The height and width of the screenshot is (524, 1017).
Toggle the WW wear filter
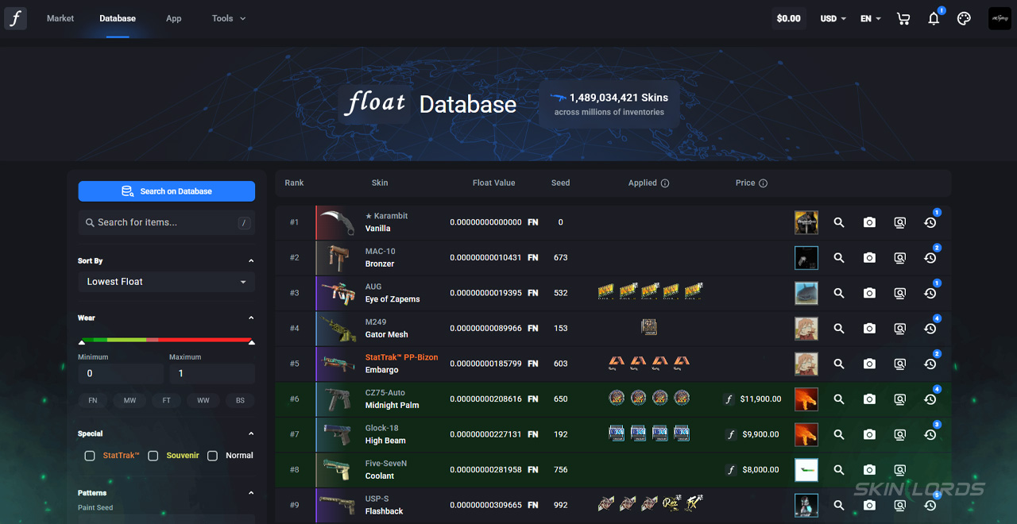203,401
